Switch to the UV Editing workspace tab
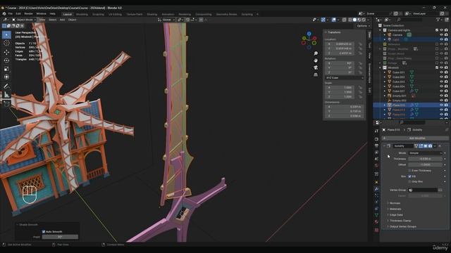Image resolution: width=451 pixels, height=253 pixels. (115, 14)
